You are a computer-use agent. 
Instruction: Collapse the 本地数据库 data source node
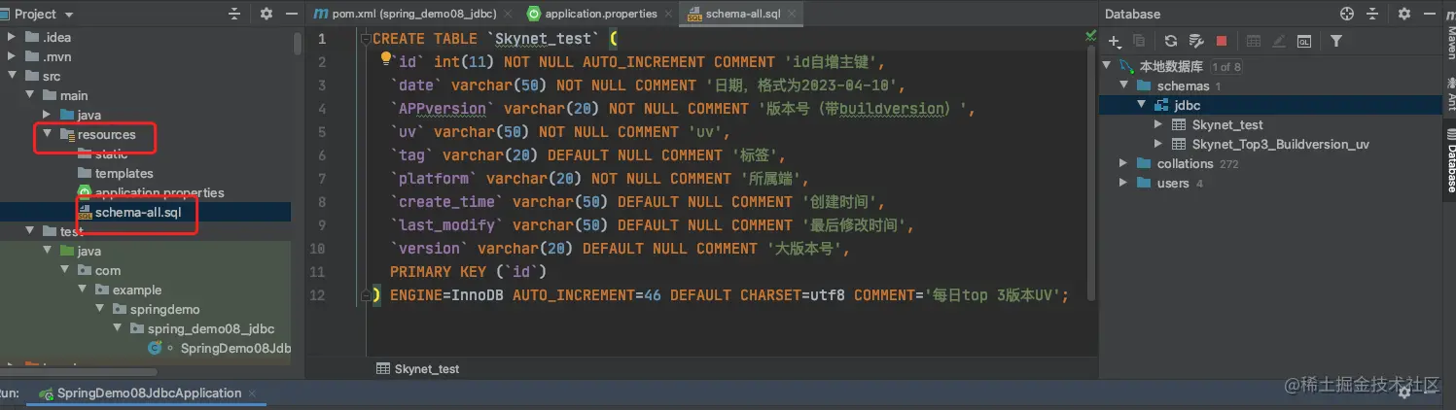coord(1108,67)
